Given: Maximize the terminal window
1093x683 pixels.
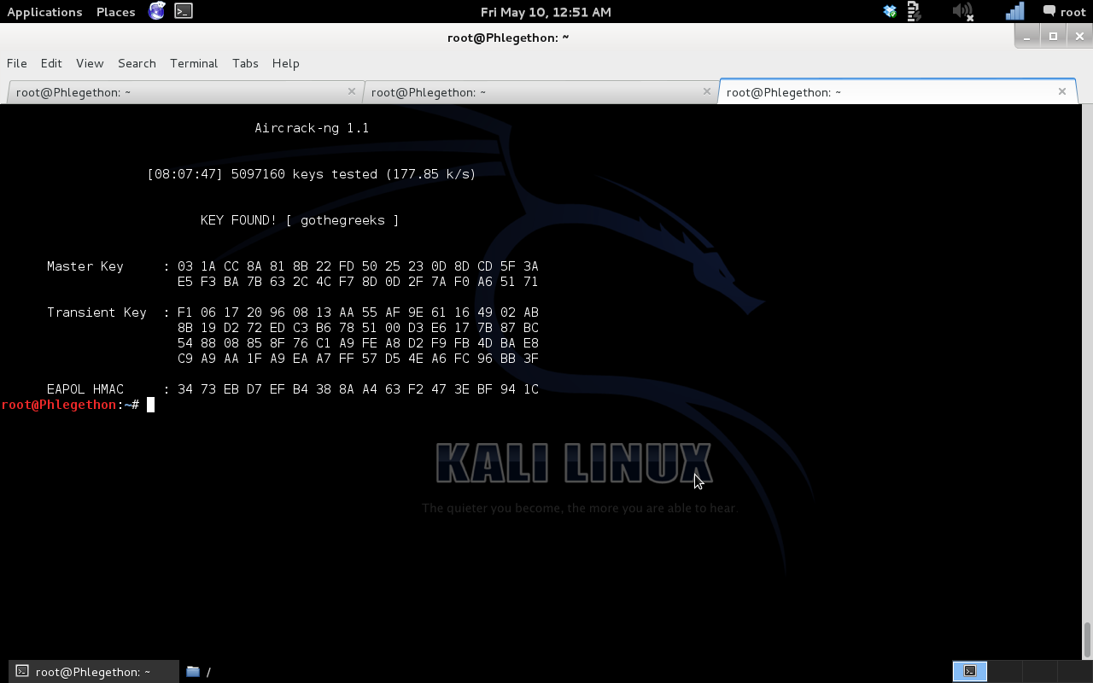Looking at the screenshot, I should 1053,36.
